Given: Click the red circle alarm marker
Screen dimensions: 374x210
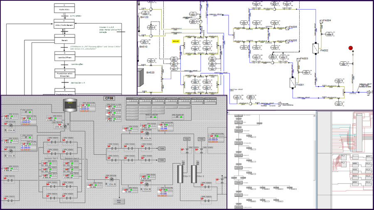Looking at the screenshot, I should 350,48.
